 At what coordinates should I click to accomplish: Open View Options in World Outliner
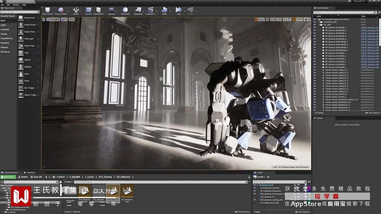point(372,113)
